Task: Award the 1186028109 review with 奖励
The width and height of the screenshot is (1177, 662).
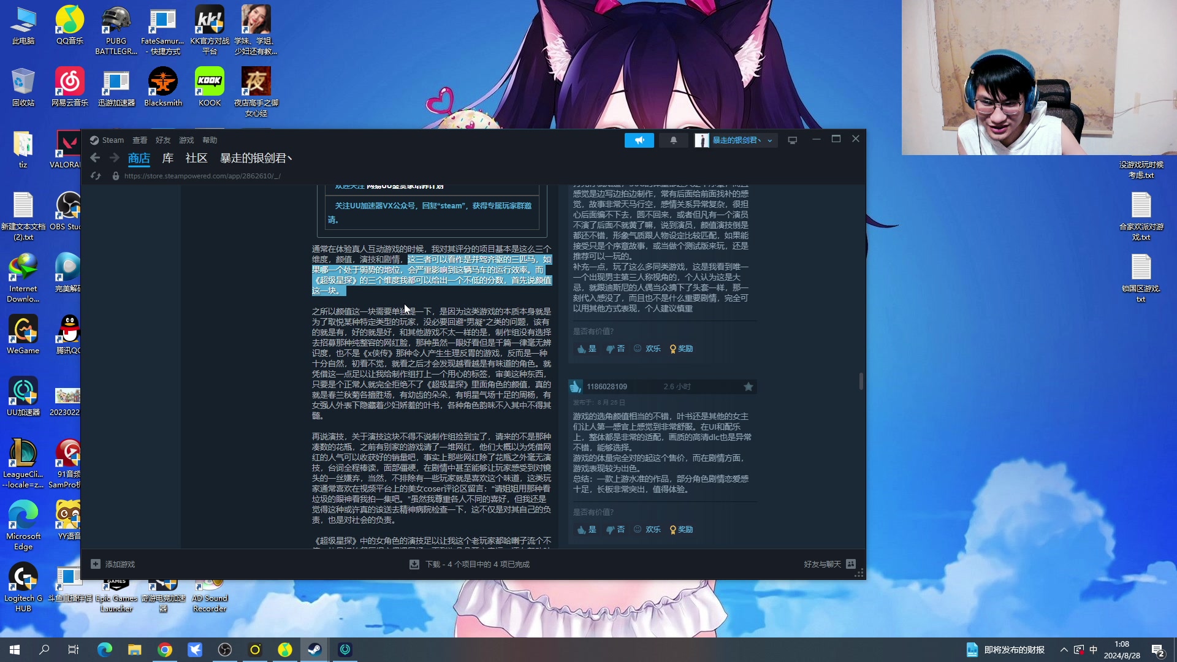Action: [x=681, y=530]
